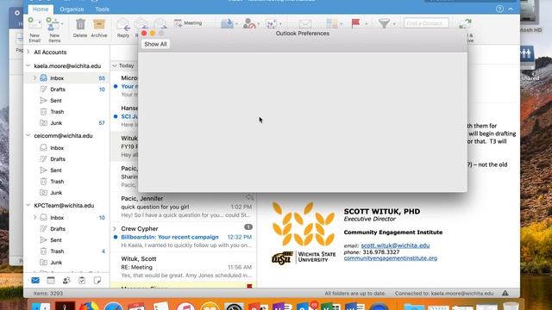This screenshot has width=552, height=310.
Task: Click the Meeting toolbar button
Action: pyautogui.click(x=188, y=23)
